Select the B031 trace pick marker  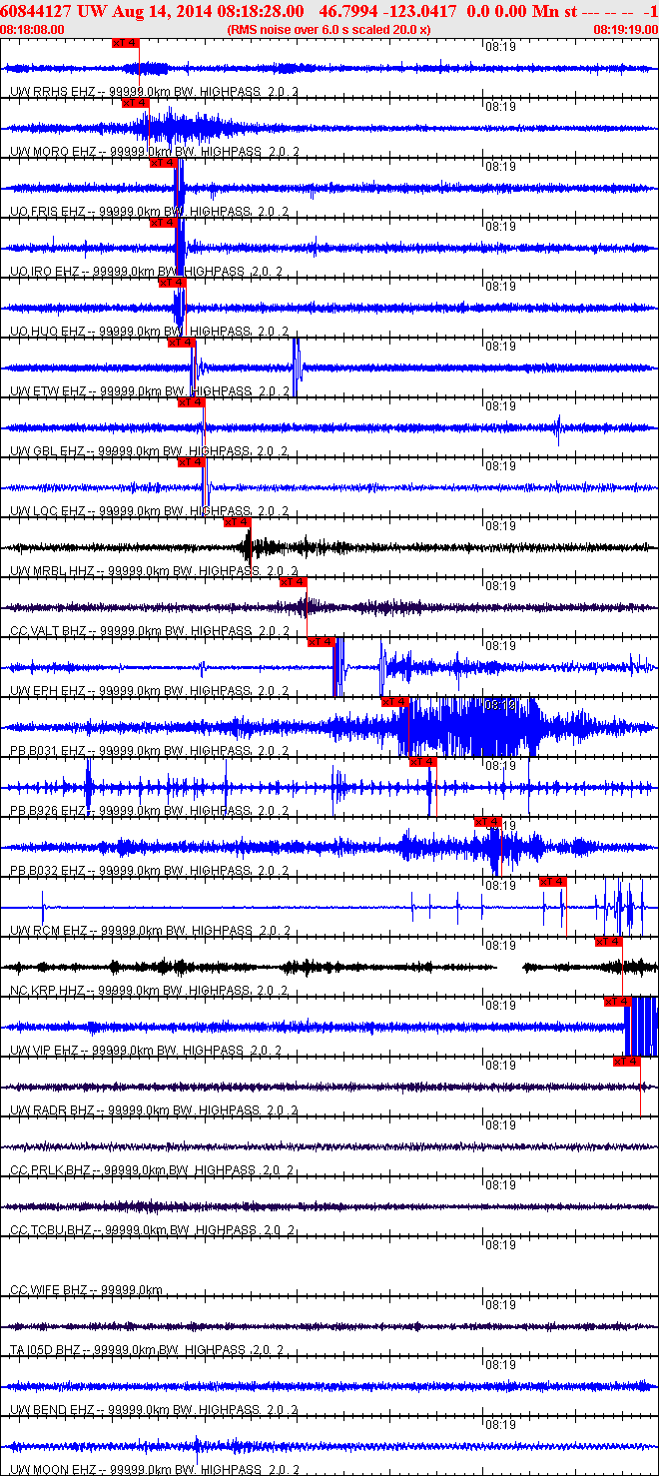[396, 702]
